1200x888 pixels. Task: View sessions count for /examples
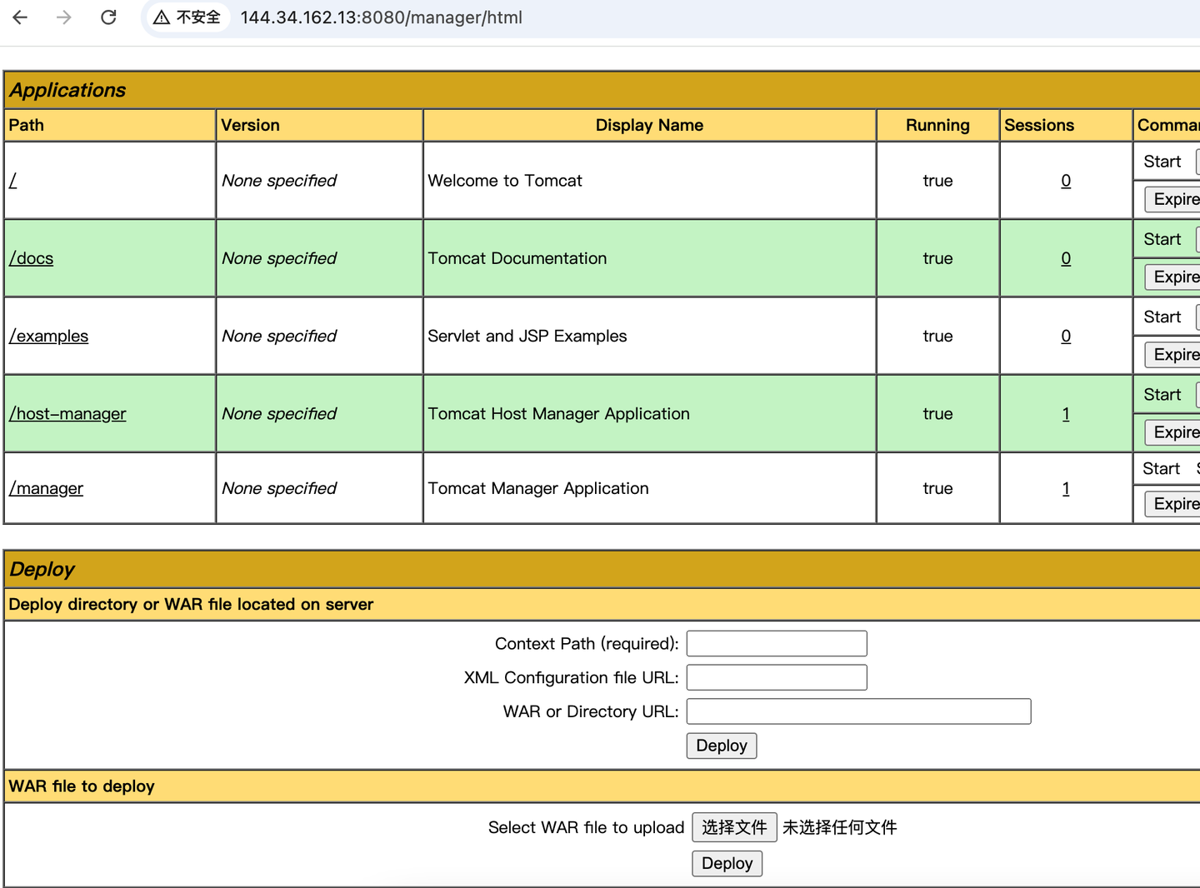click(1066, 336)
